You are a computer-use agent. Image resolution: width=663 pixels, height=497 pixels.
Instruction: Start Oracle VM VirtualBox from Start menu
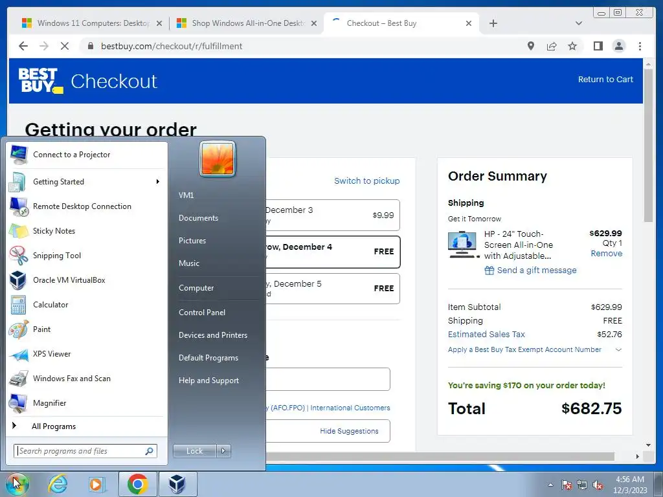point(86,280)
